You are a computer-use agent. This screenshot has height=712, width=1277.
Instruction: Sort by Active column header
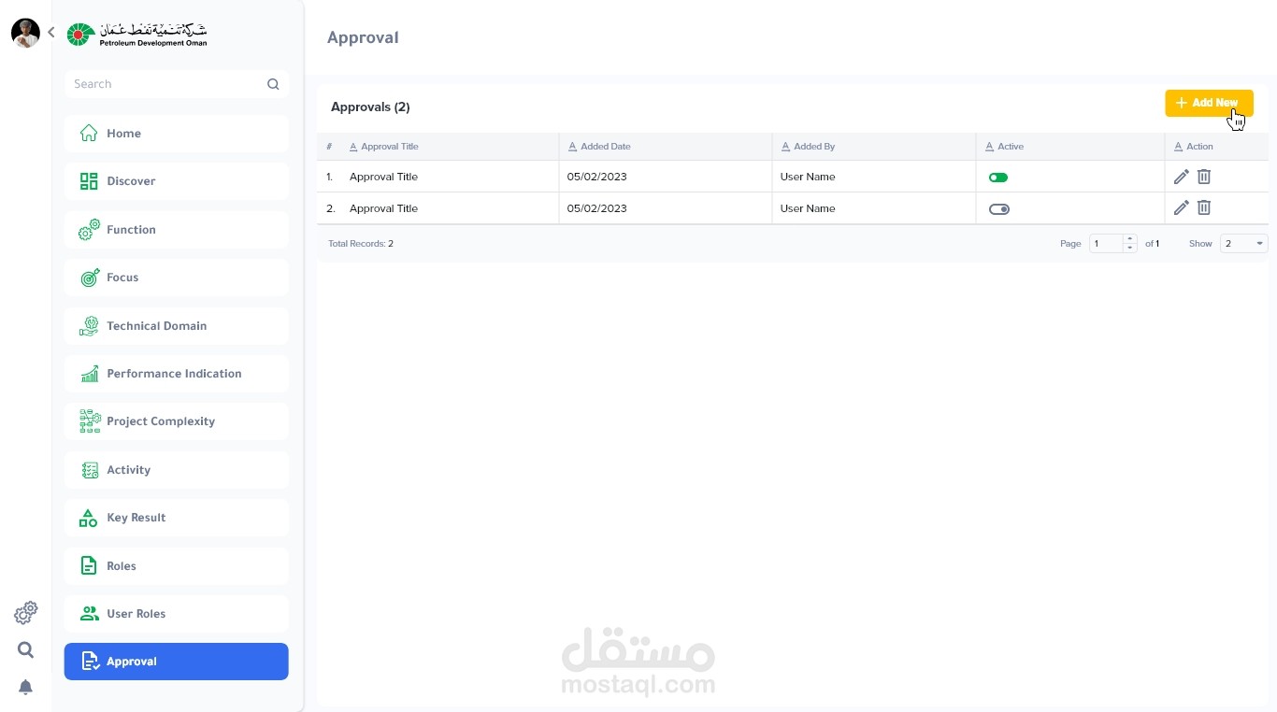pos(1004,147)
